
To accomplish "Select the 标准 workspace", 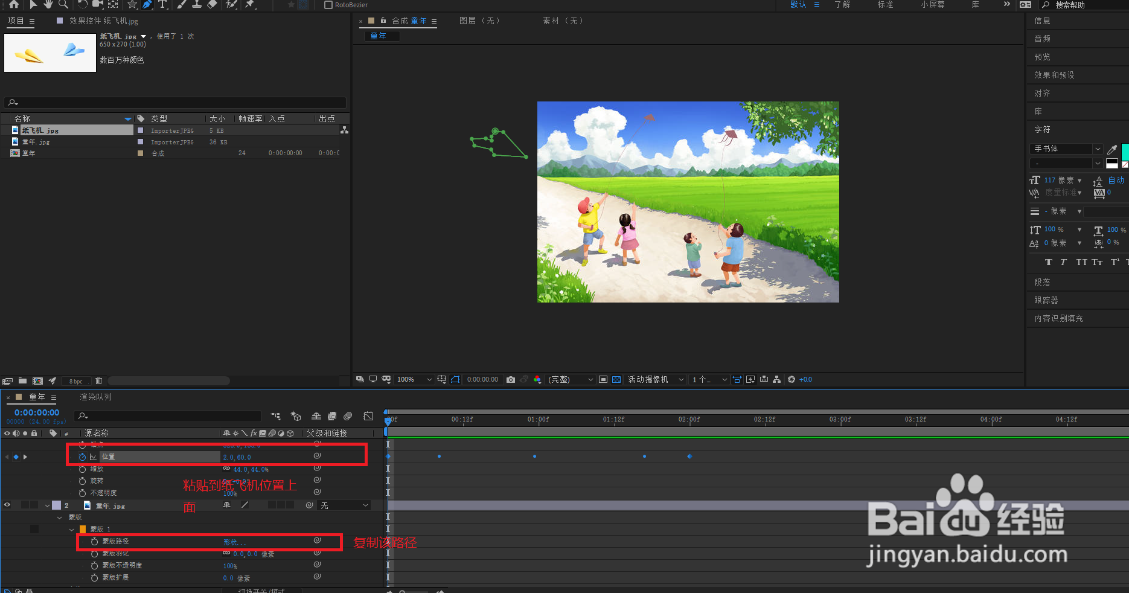I will click(886, 4).
